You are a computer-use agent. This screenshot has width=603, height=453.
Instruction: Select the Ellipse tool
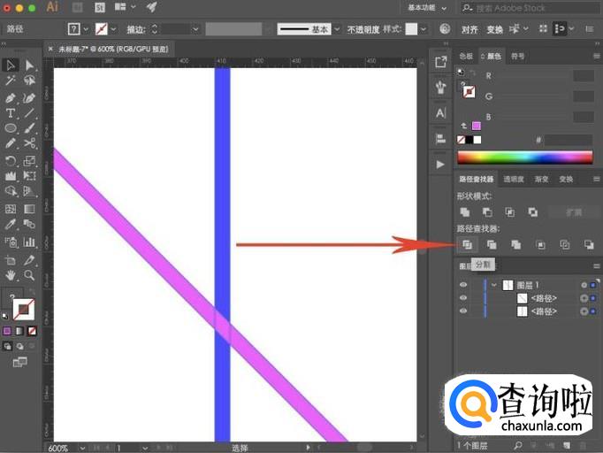point(11,128)
